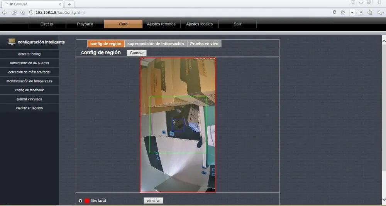Image resolution: width=386 pixels, height=206 pixels.
Task: Select the config de región sub-tab
Action: click(x=106, y=44)
